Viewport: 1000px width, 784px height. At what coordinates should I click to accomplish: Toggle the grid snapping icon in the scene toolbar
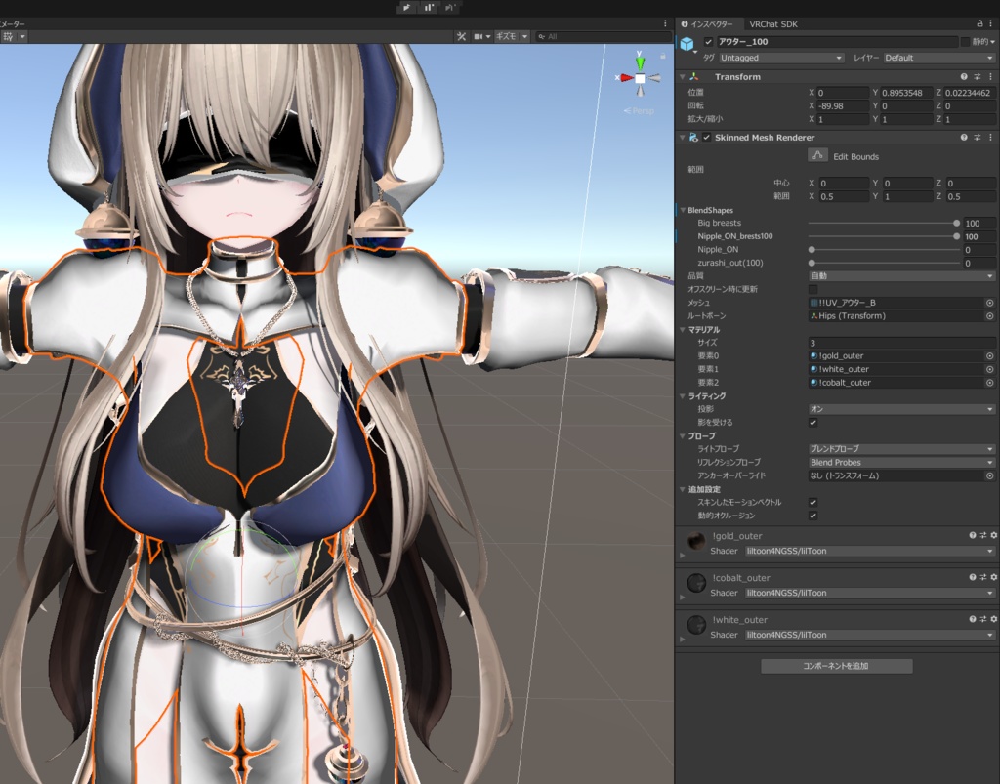8,36
